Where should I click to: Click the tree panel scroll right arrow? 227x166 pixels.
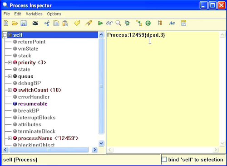(95, 150)
